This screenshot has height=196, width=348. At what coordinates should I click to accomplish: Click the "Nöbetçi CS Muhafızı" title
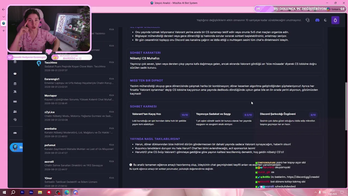pyautogui.click(x=145, y=58)
